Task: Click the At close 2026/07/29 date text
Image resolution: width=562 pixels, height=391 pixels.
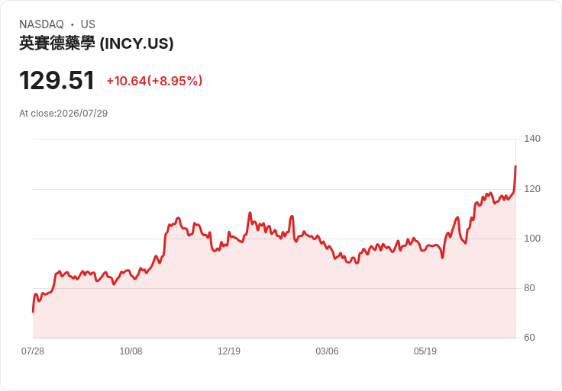Action: (63, 114)
